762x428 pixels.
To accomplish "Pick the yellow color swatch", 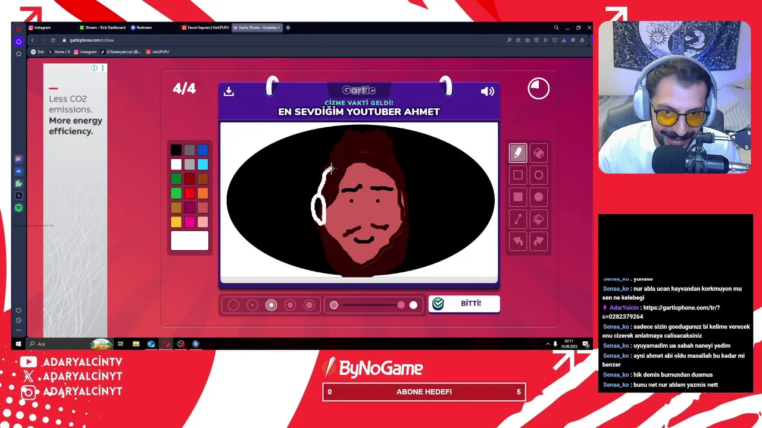I will (x=176, y=222).
